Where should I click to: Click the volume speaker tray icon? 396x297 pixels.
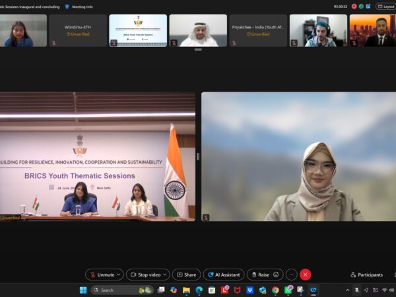391,290
